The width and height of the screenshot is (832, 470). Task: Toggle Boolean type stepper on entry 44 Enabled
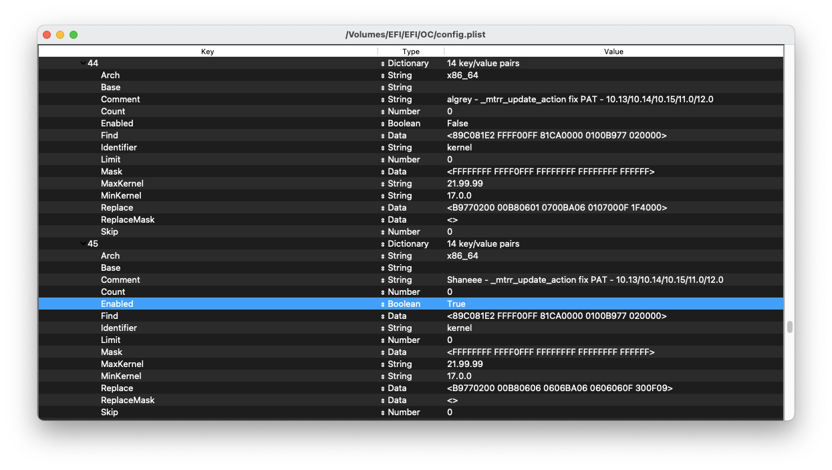pyautogui.click(x=383, y=124)
